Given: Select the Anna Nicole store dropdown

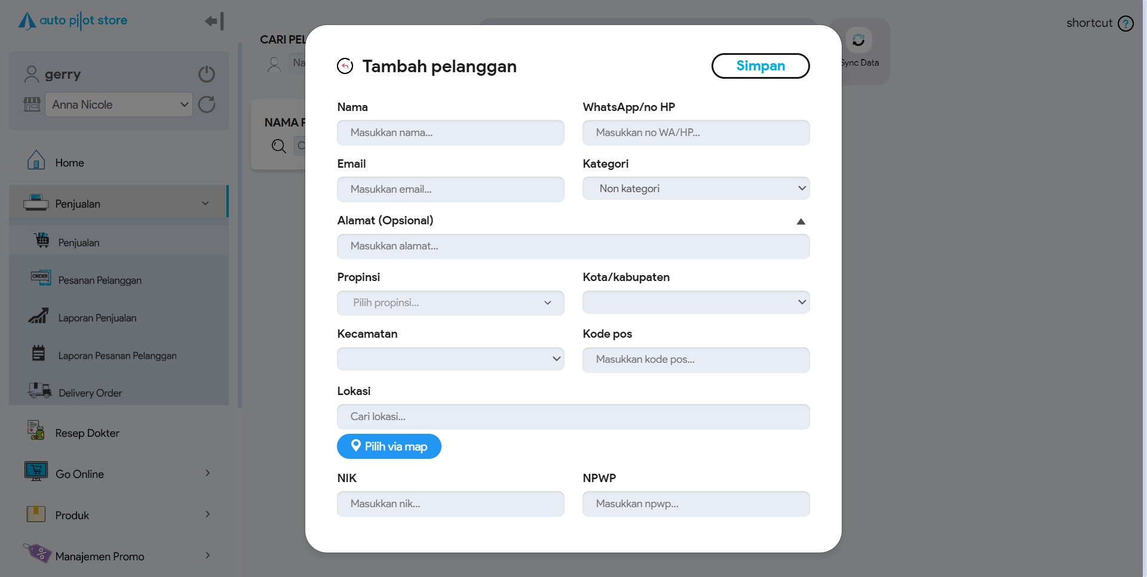Looking at the screenshot, I should tap(119, 104).
